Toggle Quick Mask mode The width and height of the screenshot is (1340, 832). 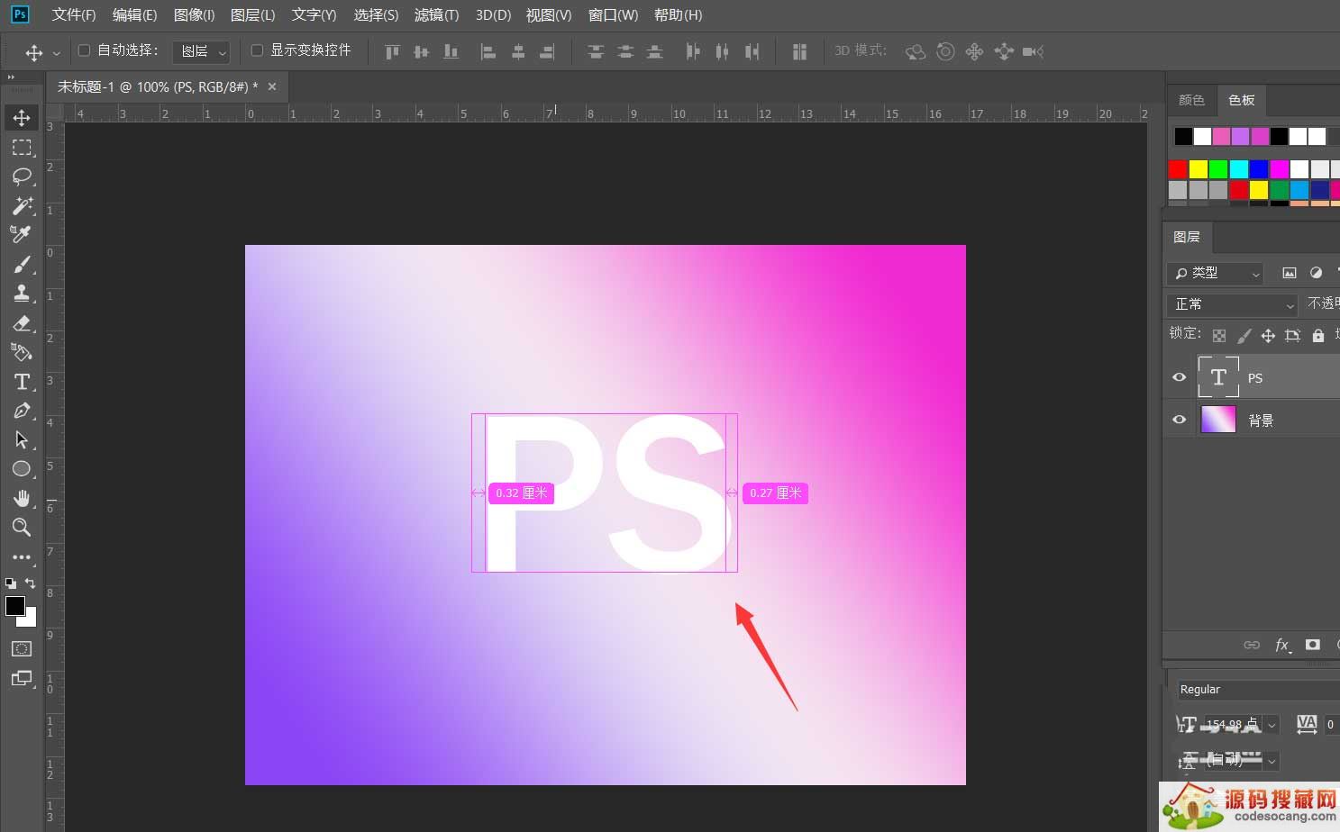(22, 649)
